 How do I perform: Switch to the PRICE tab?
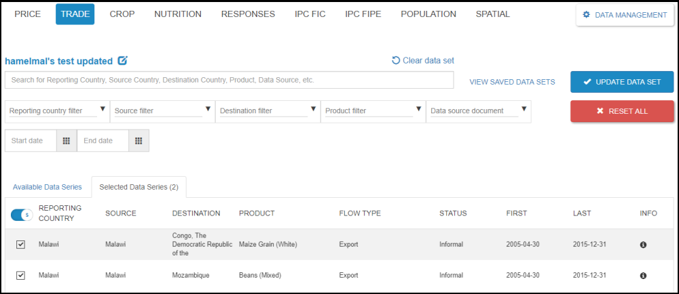28,14
